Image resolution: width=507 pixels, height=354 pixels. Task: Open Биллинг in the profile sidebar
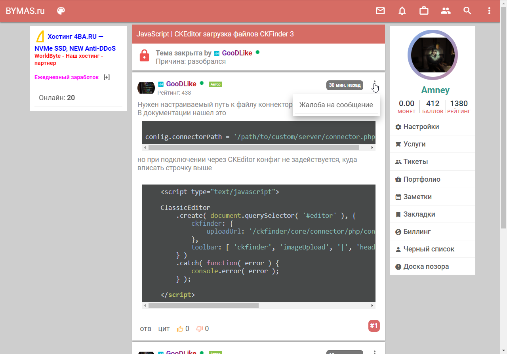[x=417, y=232]
